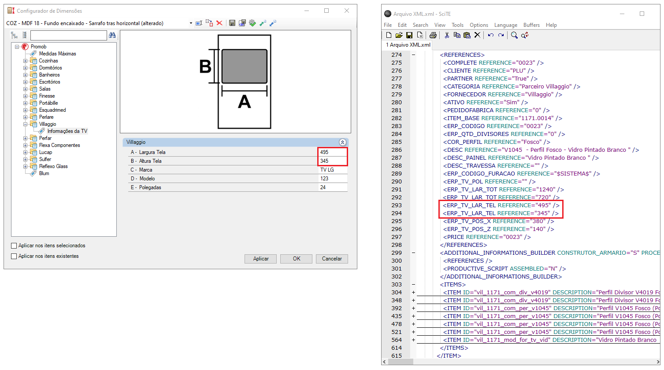Click the Largura Tela value 495

pyautogui.click(x=333, y=152)
